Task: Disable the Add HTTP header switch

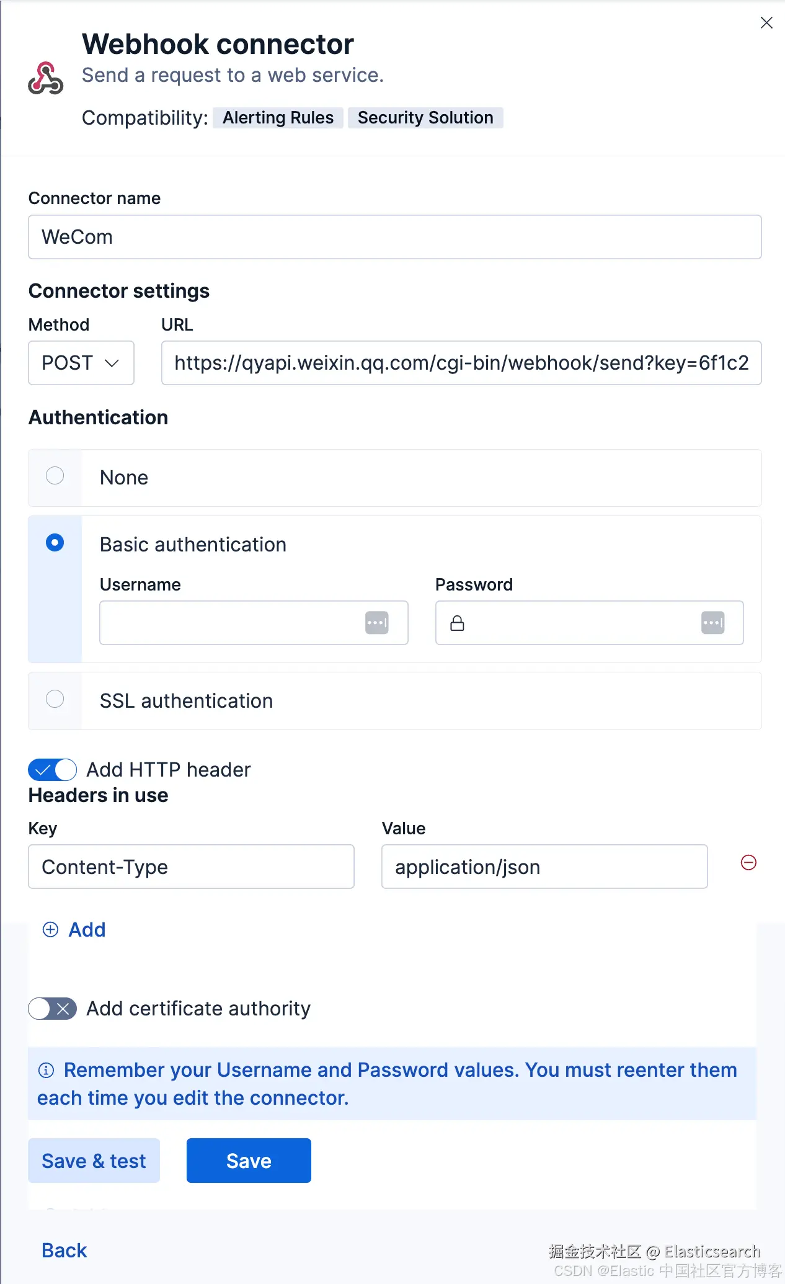Action: tap(53, 770)
